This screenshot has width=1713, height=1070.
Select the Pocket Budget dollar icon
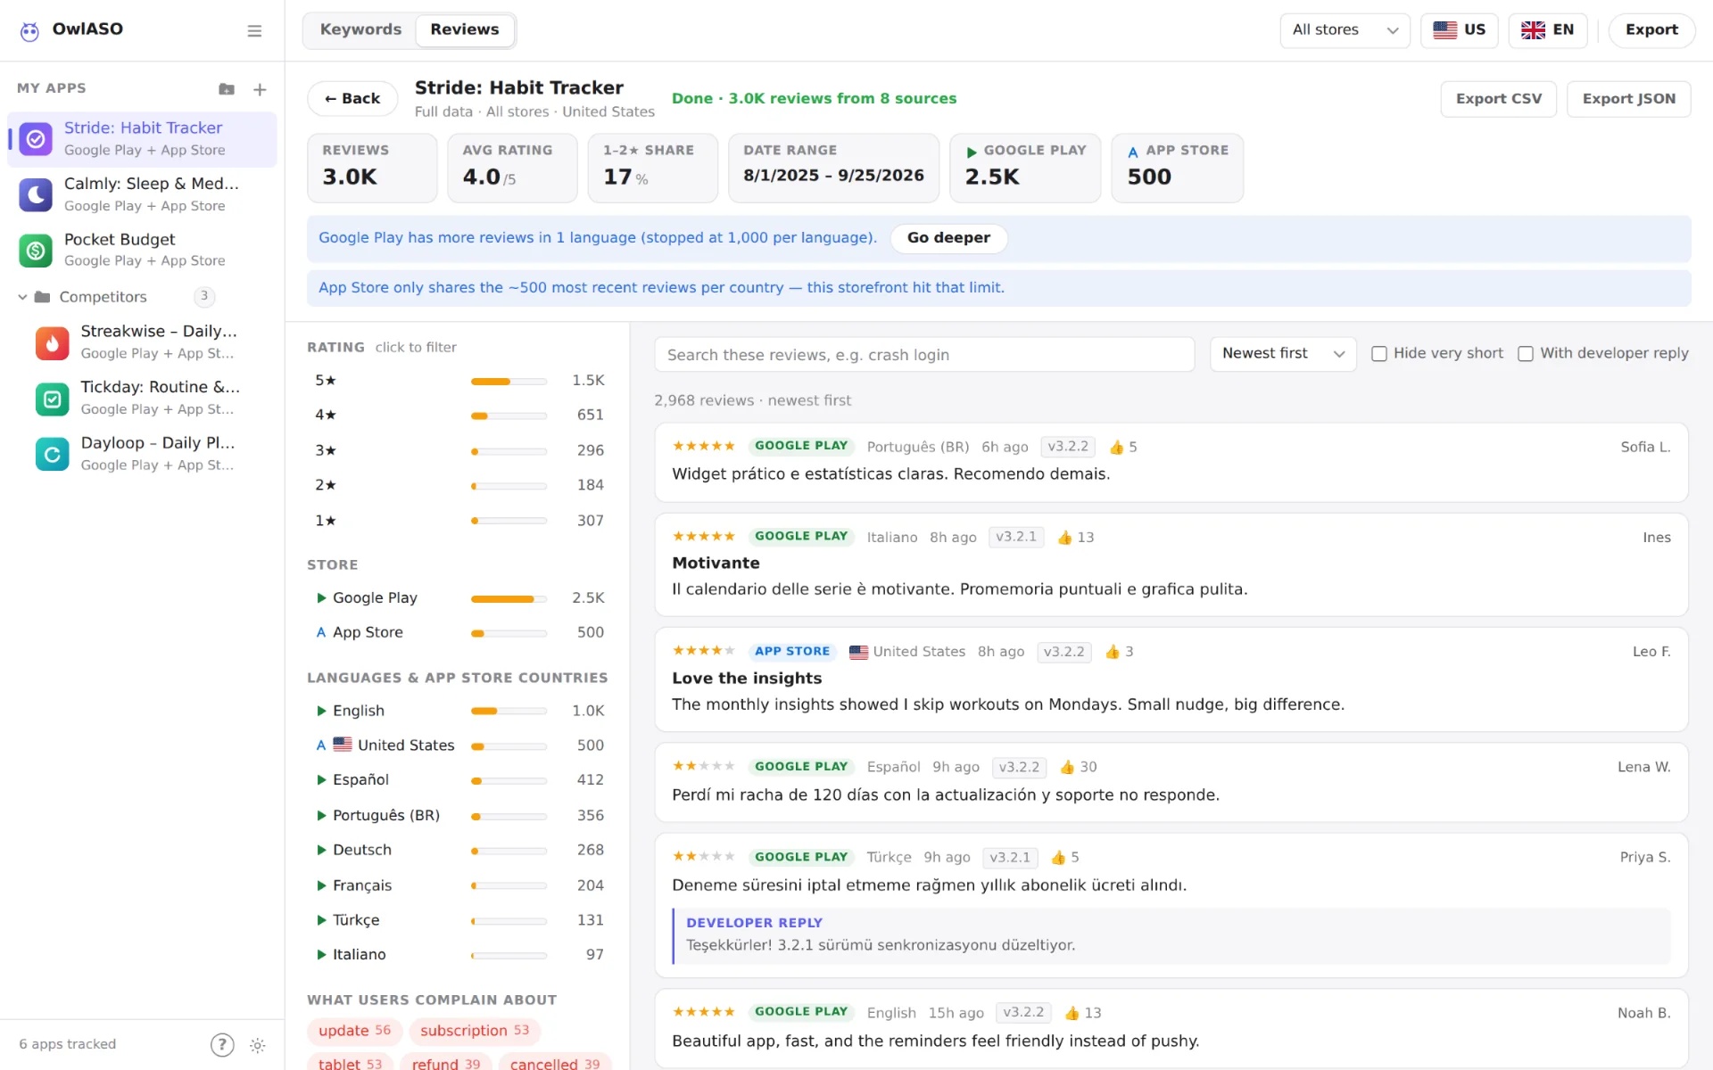[36, 251]
